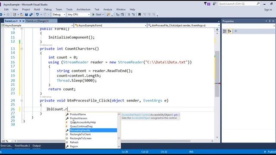Open the Analyze menu
The height and width of the screenshot is (155, 276).
(x=108, y=9)
